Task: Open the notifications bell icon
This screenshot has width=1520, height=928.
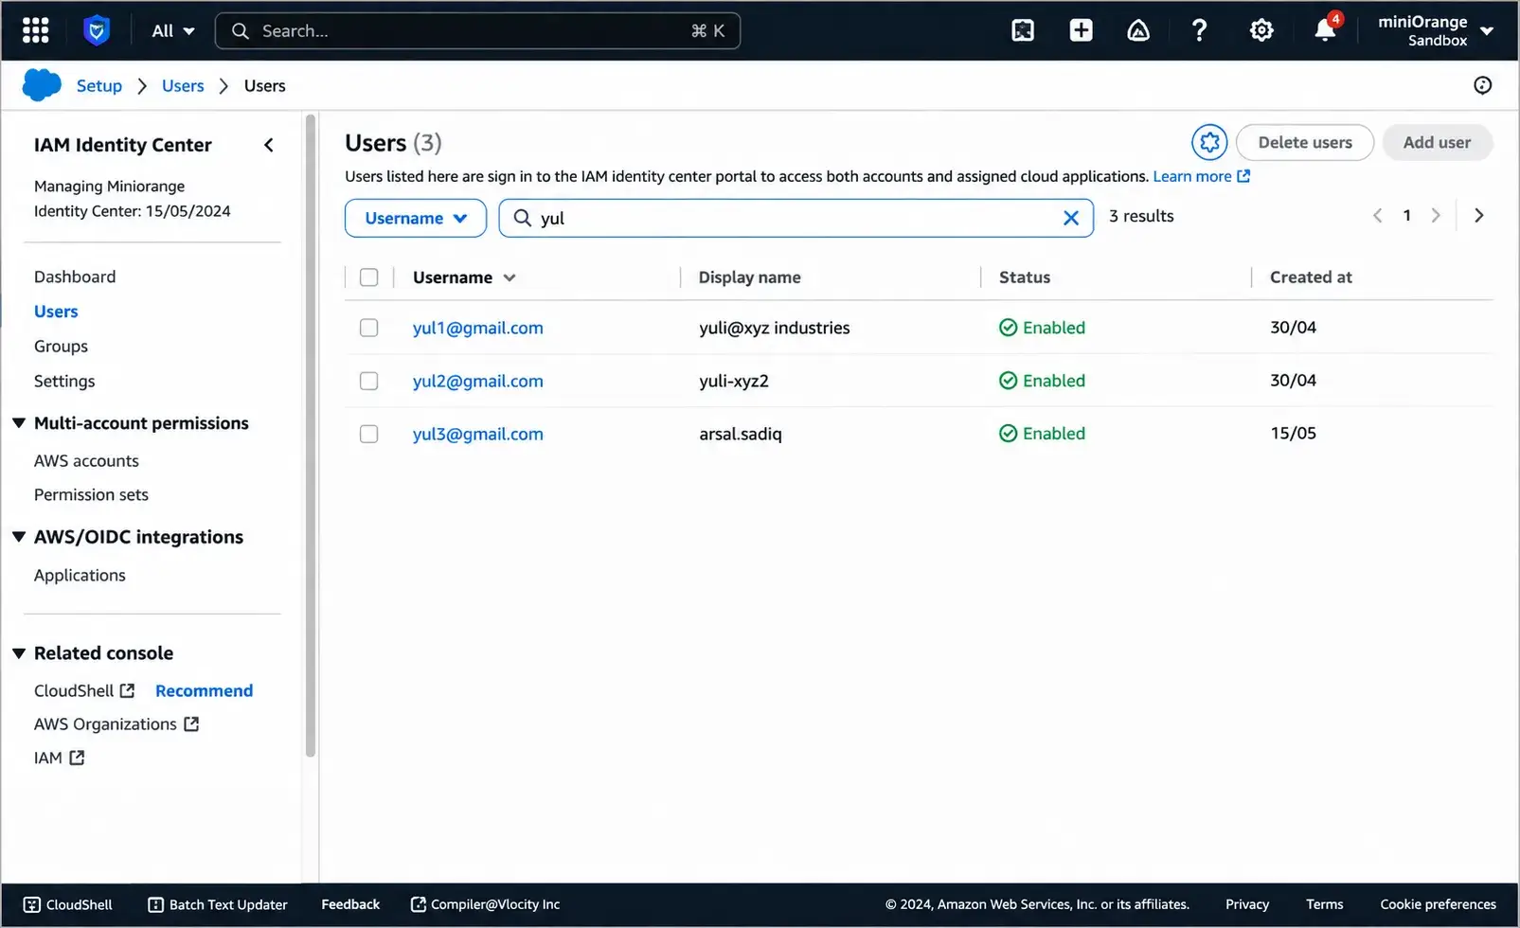Action: (x=1325, y=30)
